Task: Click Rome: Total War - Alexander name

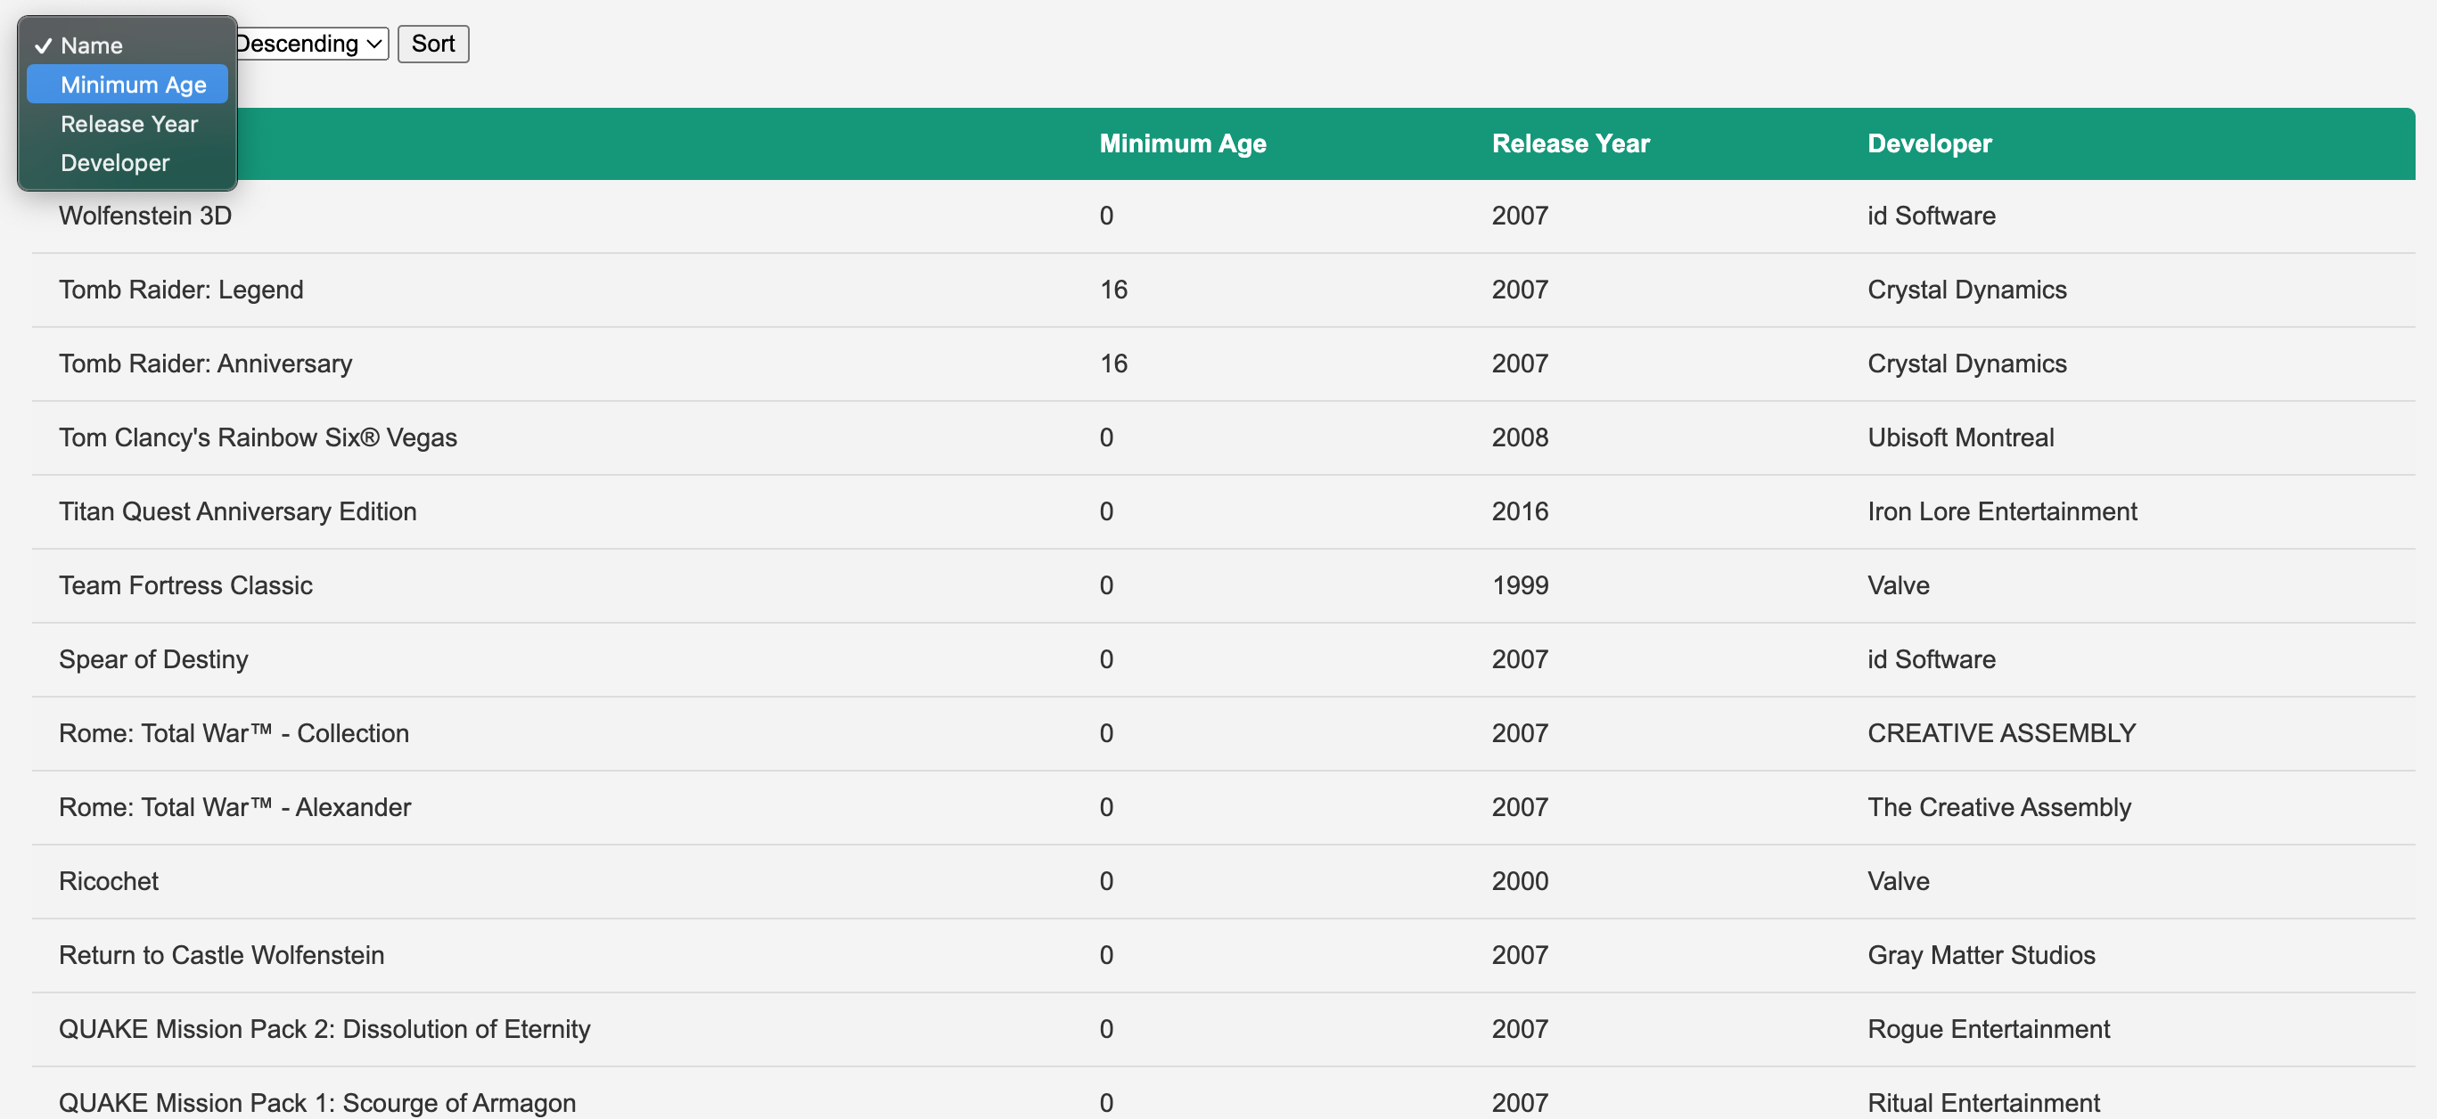Action: (x=234, y=807)
